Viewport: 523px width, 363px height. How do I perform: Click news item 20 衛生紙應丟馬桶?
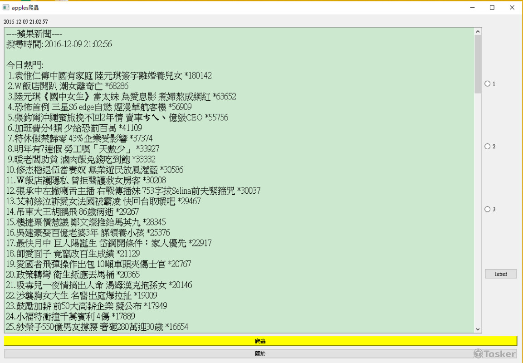coord(73,275)
